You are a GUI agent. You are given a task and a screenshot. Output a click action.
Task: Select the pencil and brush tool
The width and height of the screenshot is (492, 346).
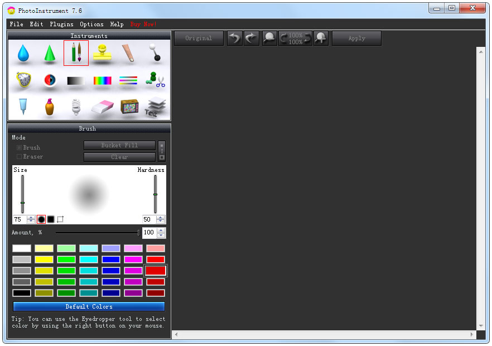[76, 53]
